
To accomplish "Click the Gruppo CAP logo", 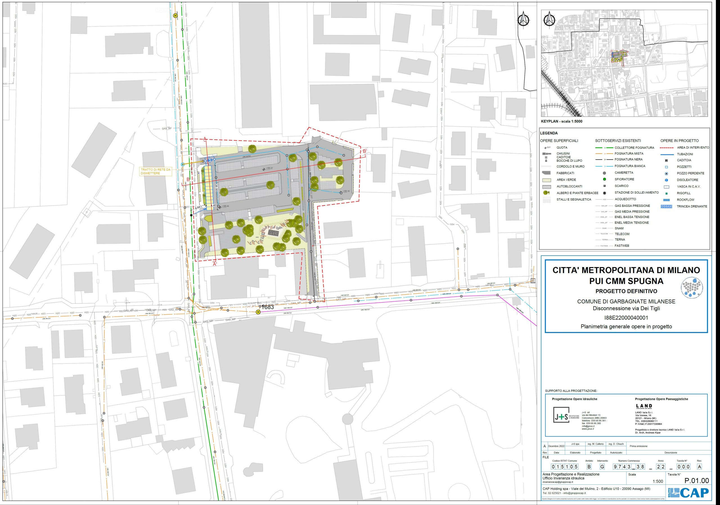I will (x=688, y=492).
